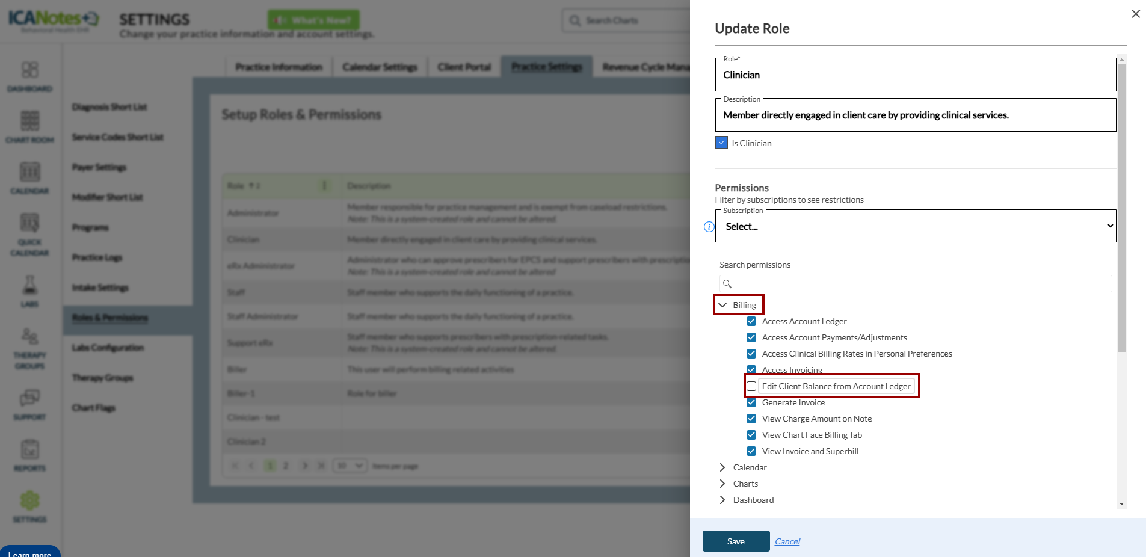Go to page 2 of the roles table
The image size is (1146, 557).
click(x=286, y=466)
